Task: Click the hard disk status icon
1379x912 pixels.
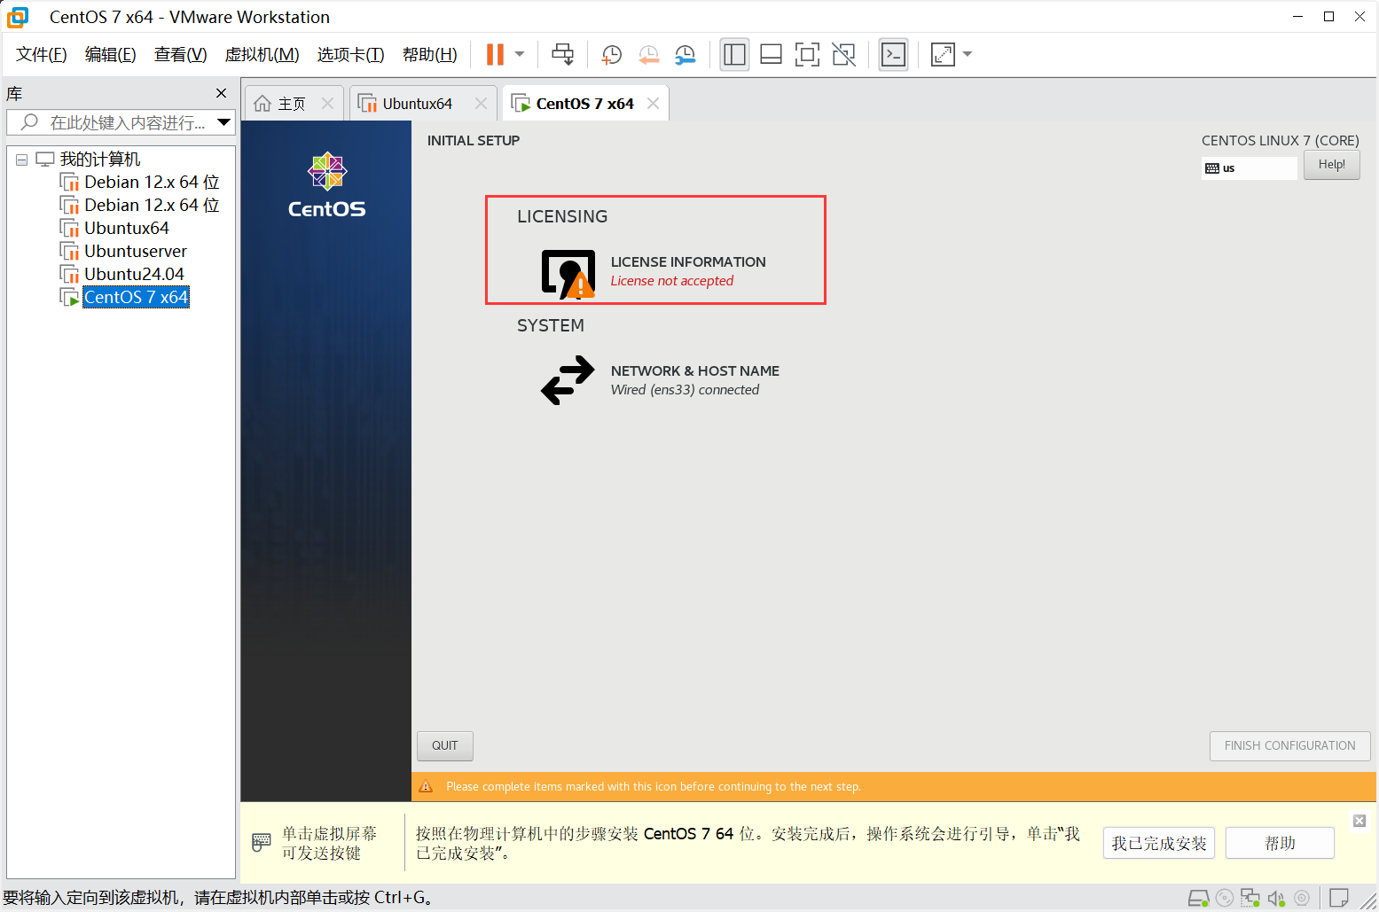Action: coord(1198,898)
